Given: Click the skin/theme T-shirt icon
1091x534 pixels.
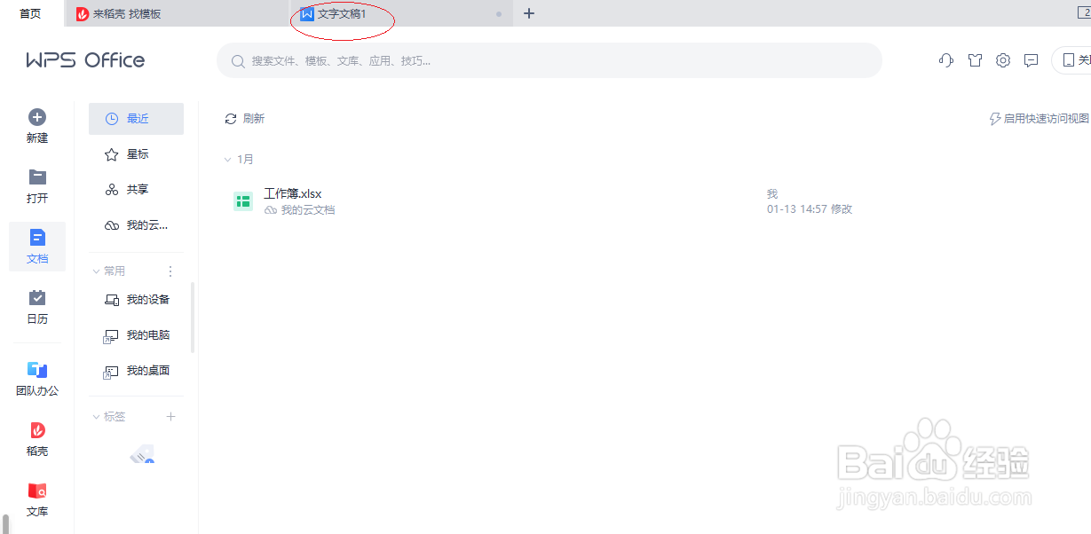Looking at the screenshot, I should 975,60.
